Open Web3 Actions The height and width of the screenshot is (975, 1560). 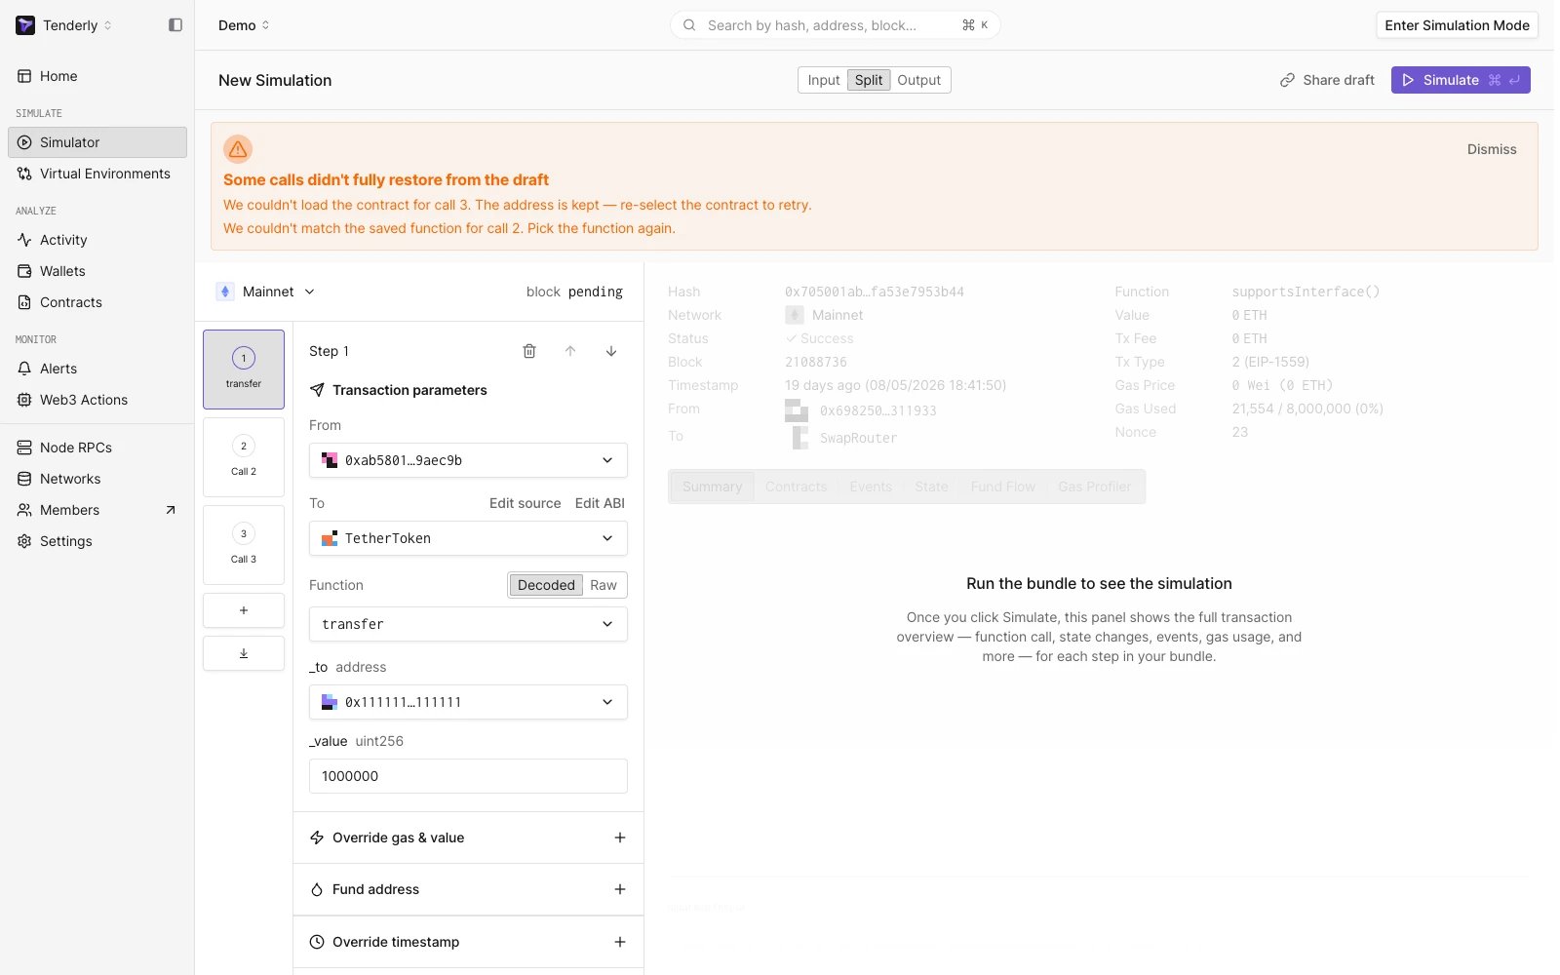[x=97, y=400]
